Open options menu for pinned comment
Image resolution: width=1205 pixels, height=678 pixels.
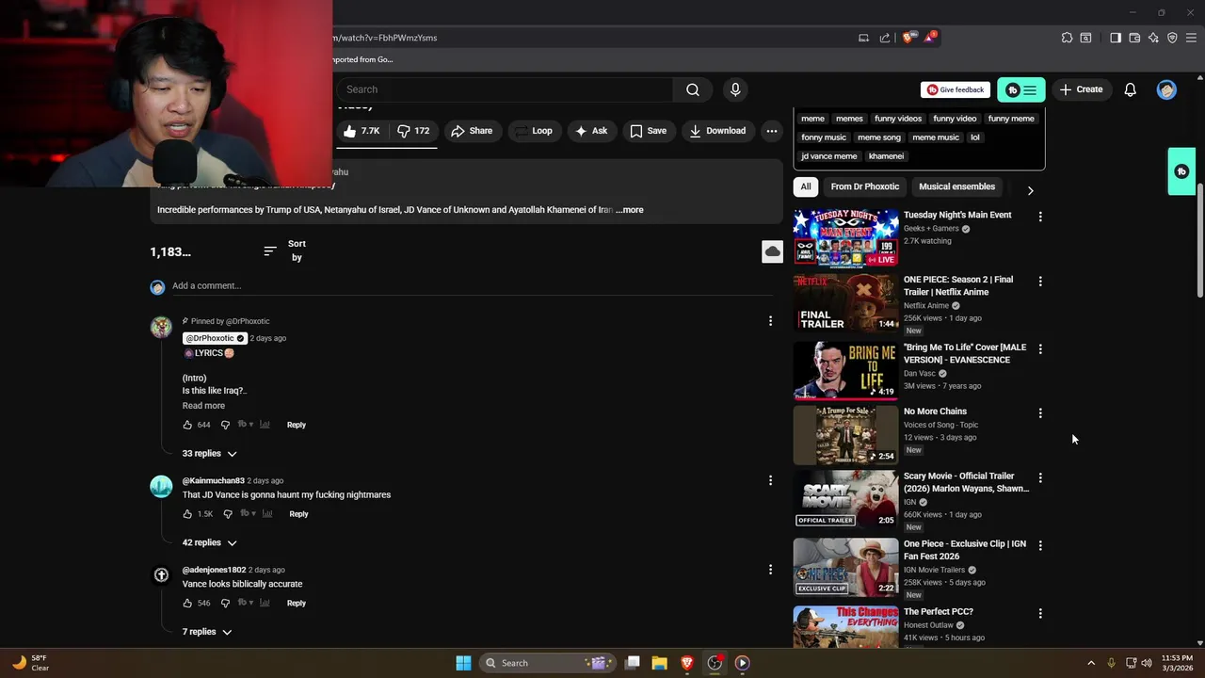click(x=770, y=321)
